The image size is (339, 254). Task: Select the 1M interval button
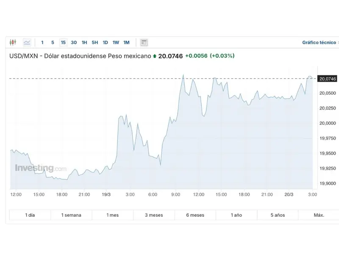pyautogui.click(x=127, y=42)
